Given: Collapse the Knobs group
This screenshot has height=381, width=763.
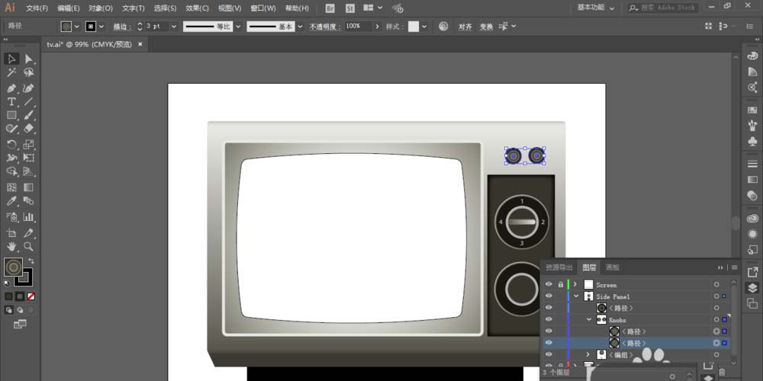Looking at the screenshot, I should [x=589, y=319].
